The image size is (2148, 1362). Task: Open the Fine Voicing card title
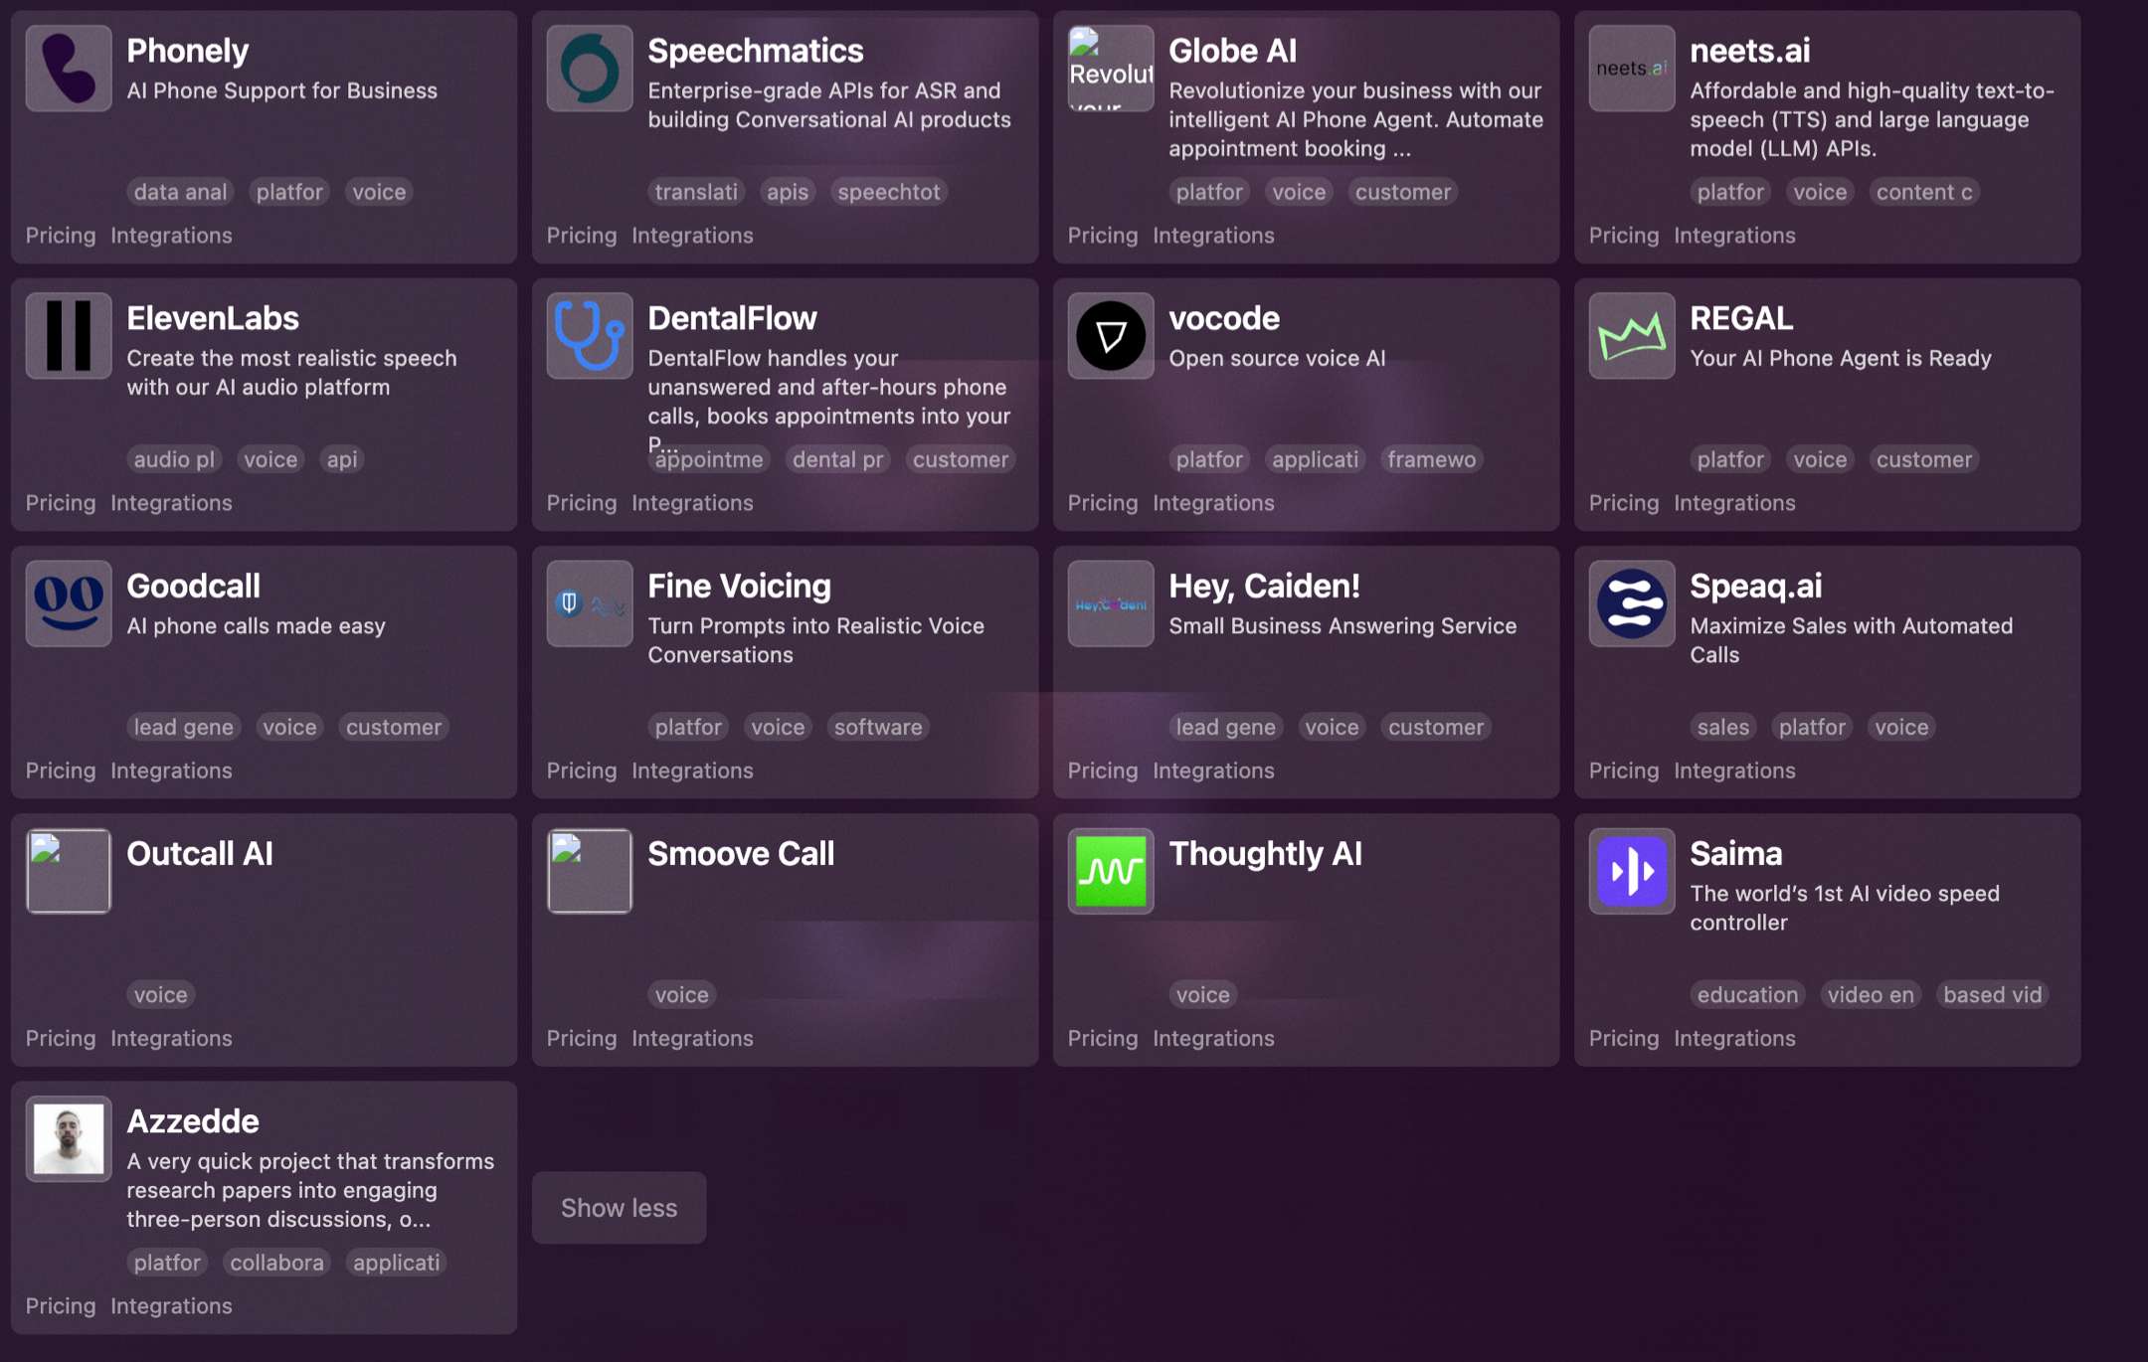coord(739,586)
